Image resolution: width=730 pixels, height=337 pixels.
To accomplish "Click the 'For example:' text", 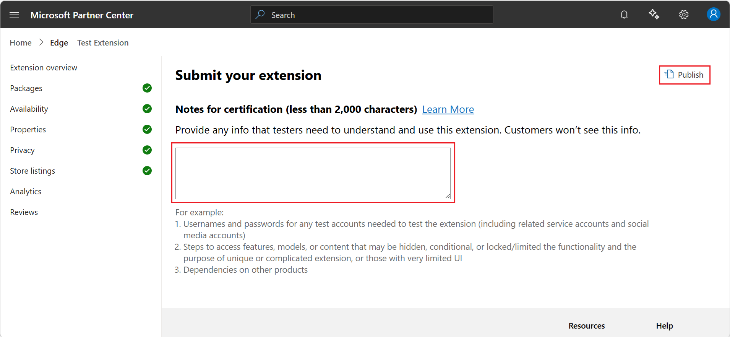I will tap(200, 212).
